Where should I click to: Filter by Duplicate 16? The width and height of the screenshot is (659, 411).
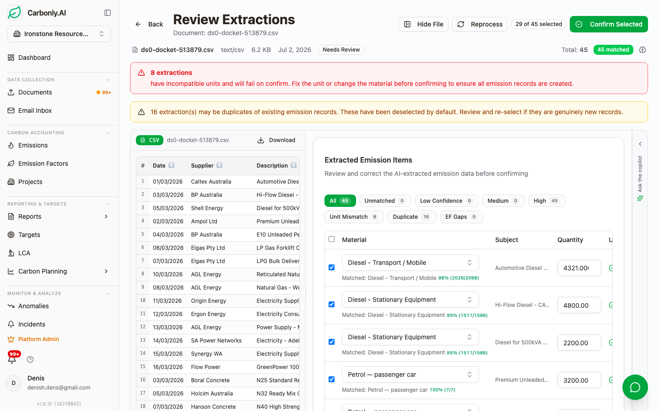411,217
